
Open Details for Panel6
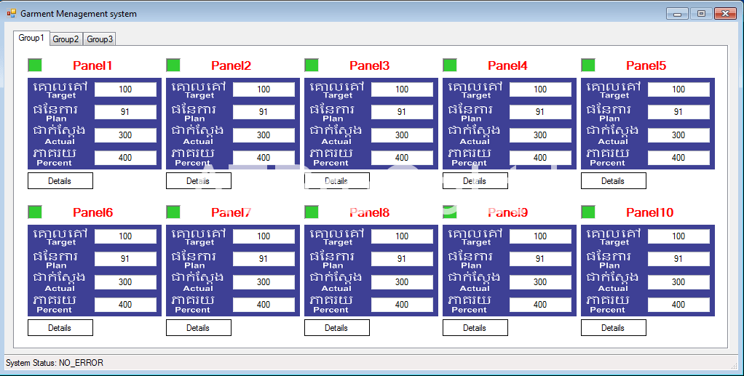tap(60, 328)
